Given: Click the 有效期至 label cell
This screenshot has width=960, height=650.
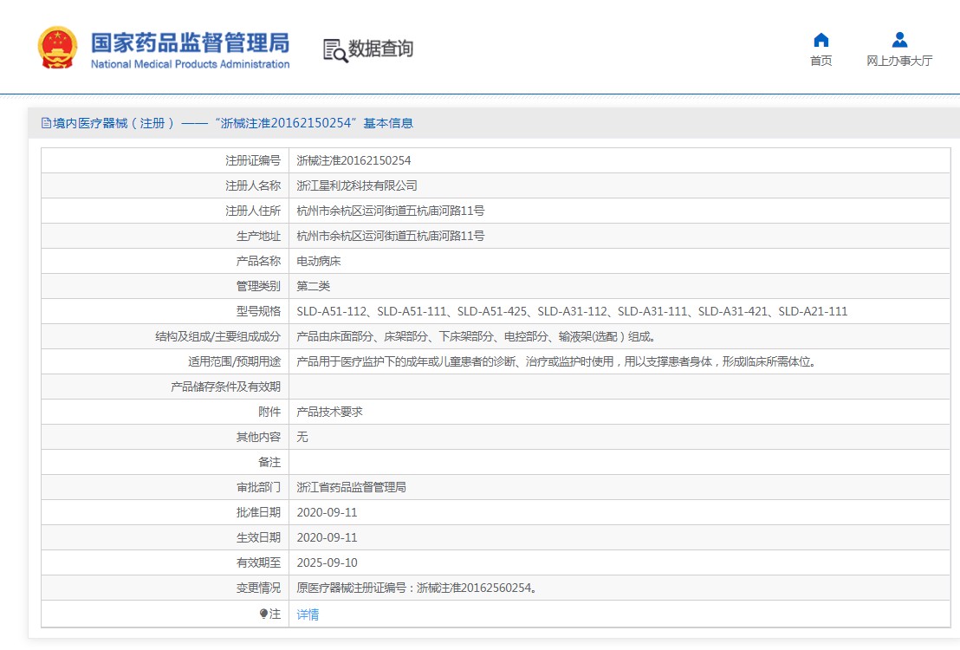Looking at the screenshot, I should [165, 562].
